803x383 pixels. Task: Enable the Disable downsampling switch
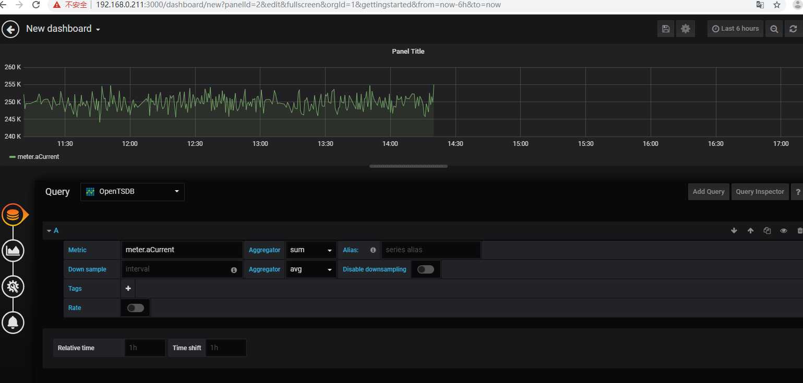[x=426, y=269]
